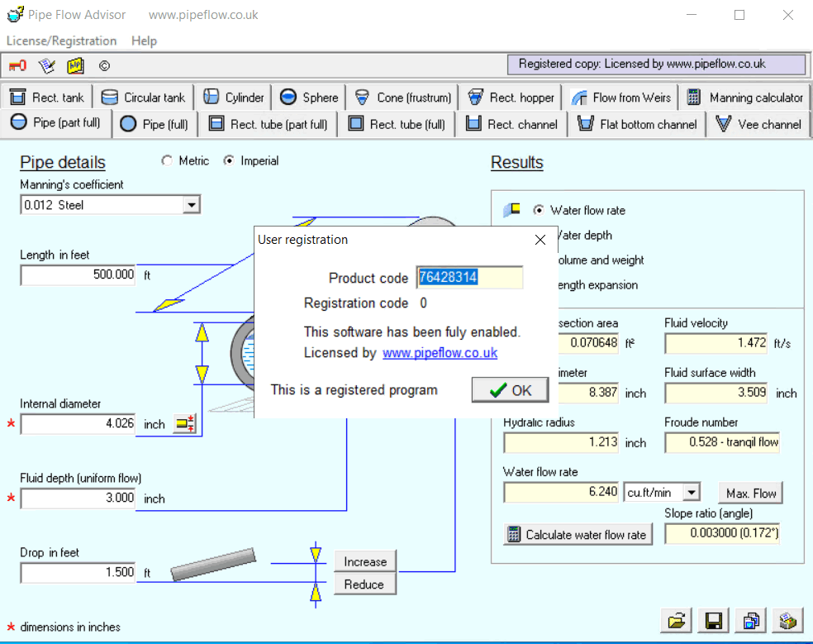813x644 pixels.
Task: Click the Pipe Flow Advisor title bar icon
Action: click(x=13, y=14)
